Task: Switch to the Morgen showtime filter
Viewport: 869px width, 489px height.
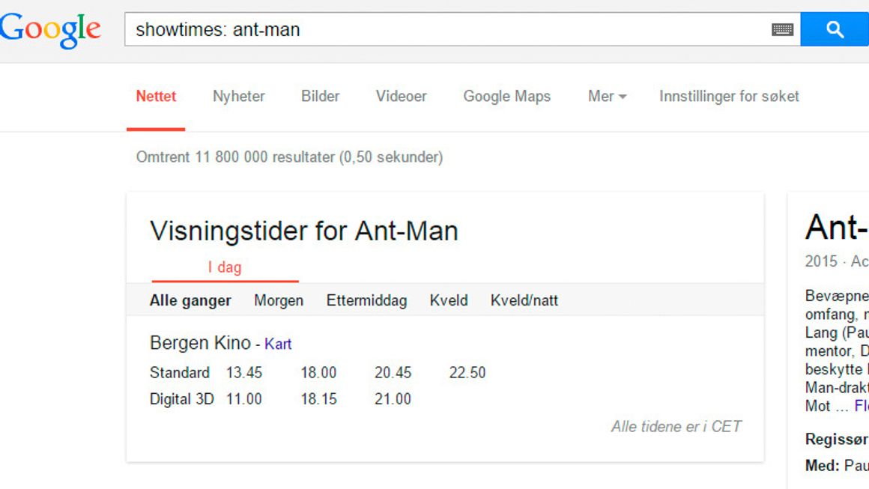Action: [278, 300]
